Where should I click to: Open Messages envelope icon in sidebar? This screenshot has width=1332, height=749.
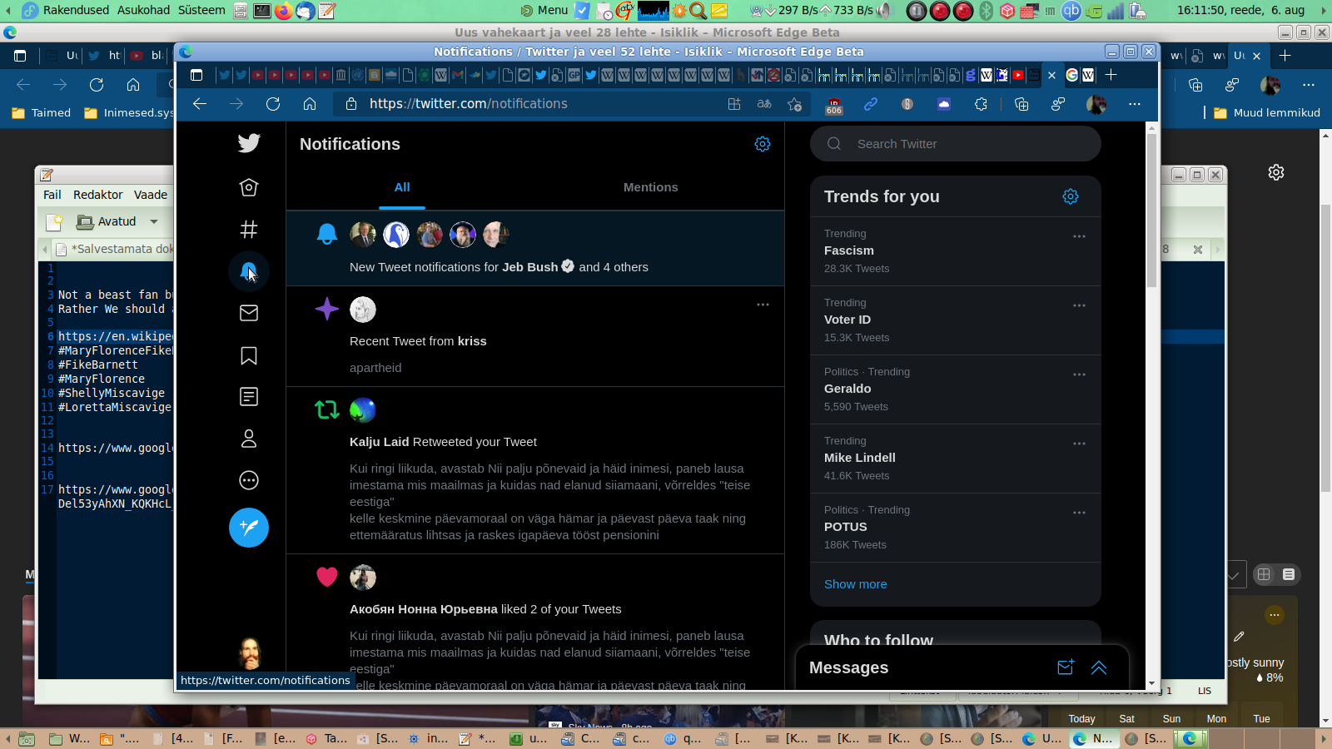tap(249, 313)
